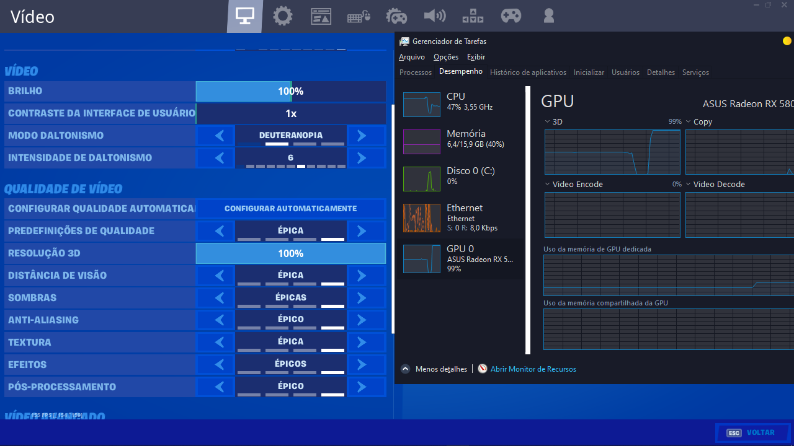Lower Efeitos quality setting

215,365
